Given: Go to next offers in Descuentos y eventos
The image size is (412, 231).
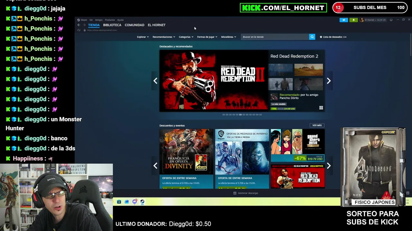Looking at the screenshot, I should (329, 166).
